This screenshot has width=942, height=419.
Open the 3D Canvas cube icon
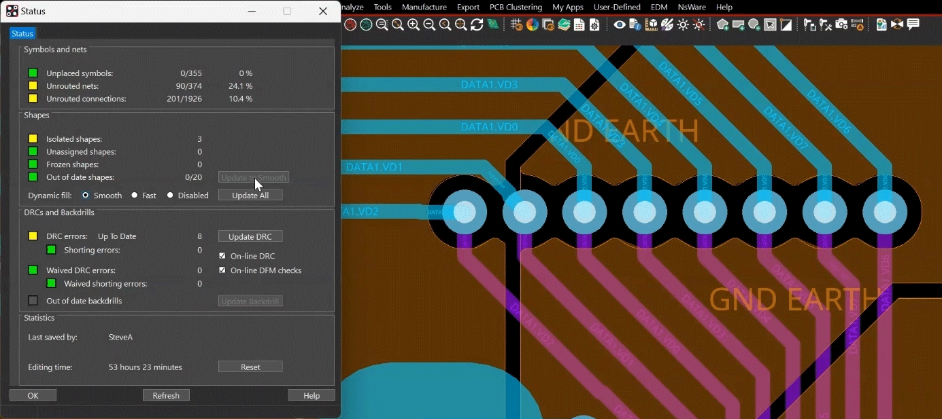coord(650,24)
